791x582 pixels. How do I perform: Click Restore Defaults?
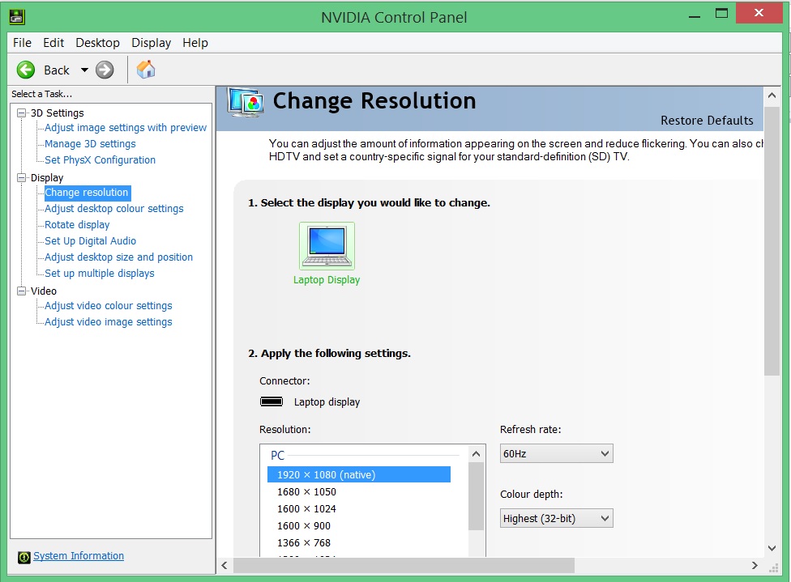(707, 121)
